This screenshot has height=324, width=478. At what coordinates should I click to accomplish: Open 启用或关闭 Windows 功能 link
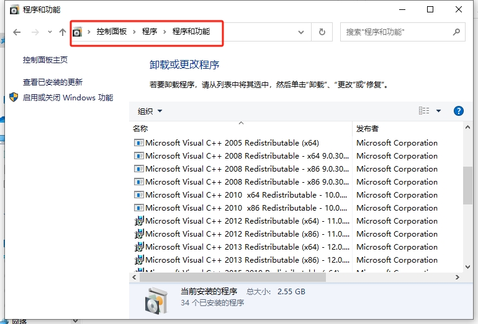tap(68, 97)
